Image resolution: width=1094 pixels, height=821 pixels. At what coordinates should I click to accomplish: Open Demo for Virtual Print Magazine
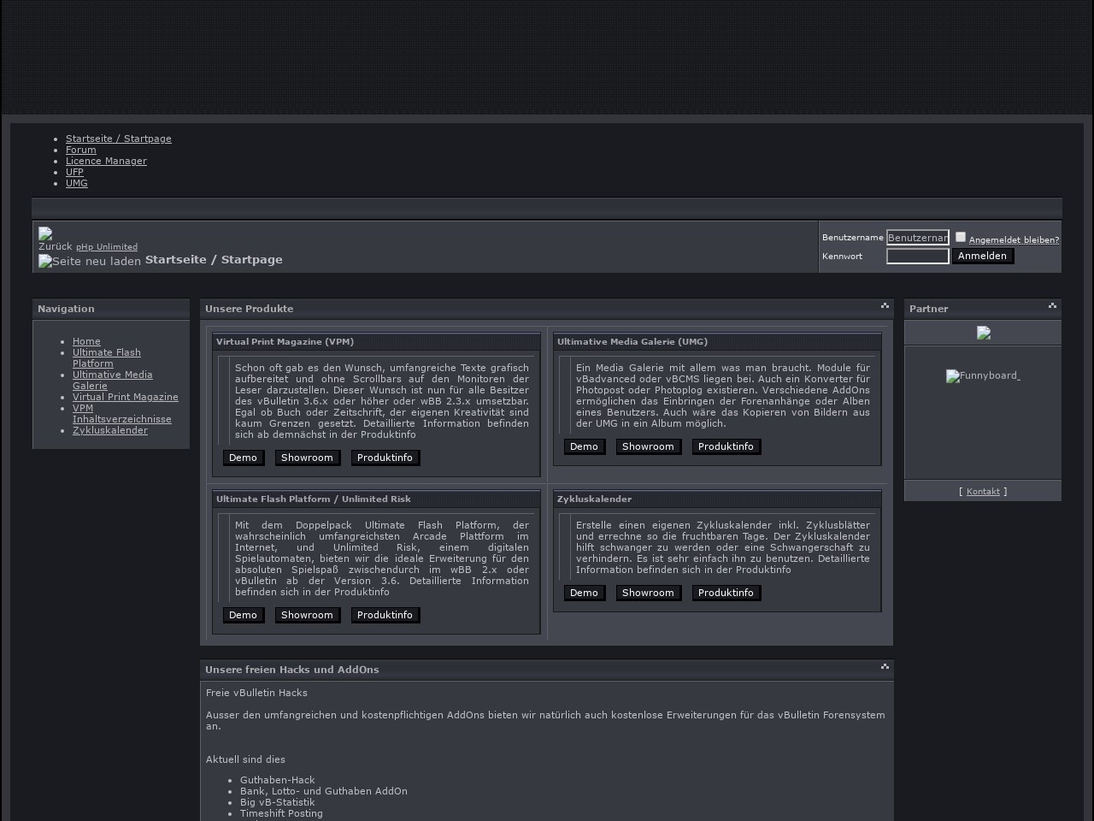243,458
